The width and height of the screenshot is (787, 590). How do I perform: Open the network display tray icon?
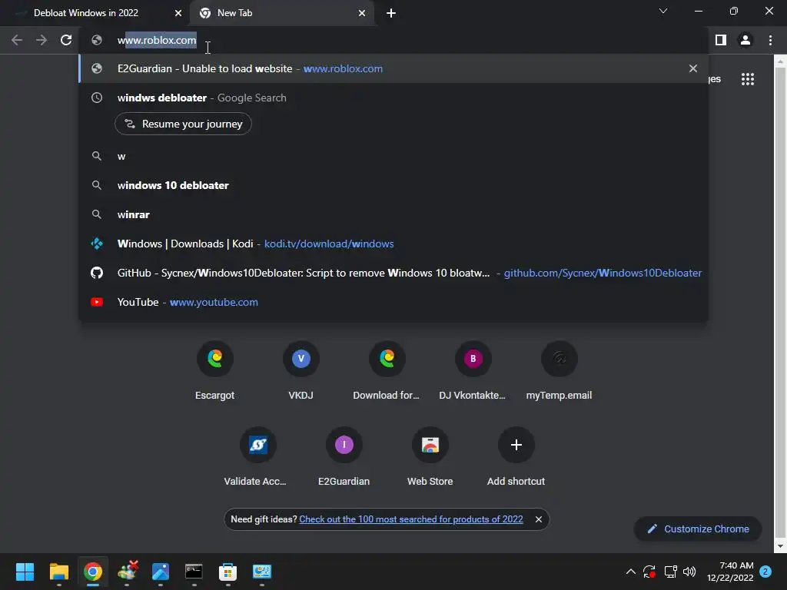pos(670,572)
